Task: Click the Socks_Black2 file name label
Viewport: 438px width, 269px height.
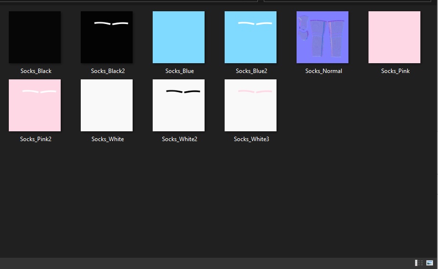Action: tap(108, 71)
